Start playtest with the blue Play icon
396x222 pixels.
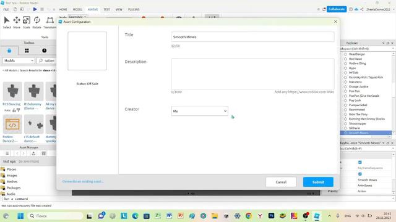[x=35, y=9]
